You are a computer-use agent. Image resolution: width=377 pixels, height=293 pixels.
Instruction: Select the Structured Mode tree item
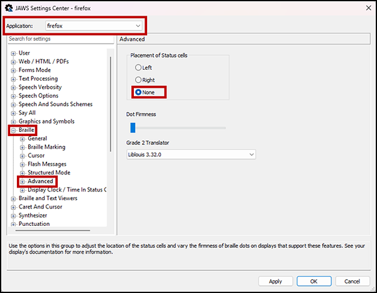tap(49, 173)
